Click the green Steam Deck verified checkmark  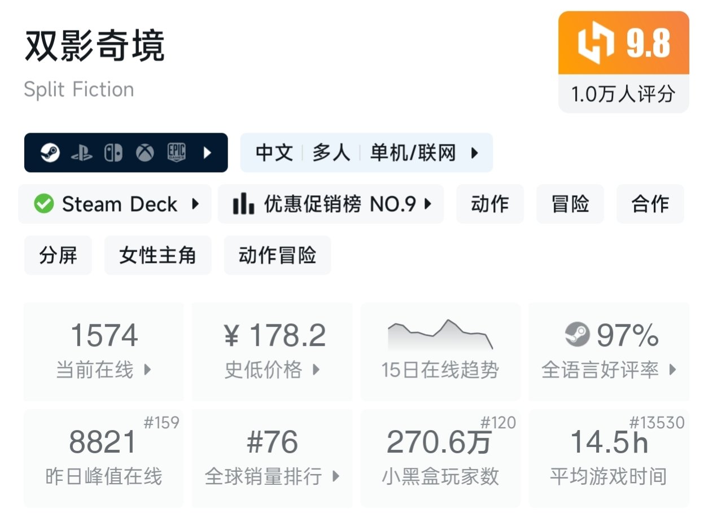pyautogui.click(x=43, y=204)
